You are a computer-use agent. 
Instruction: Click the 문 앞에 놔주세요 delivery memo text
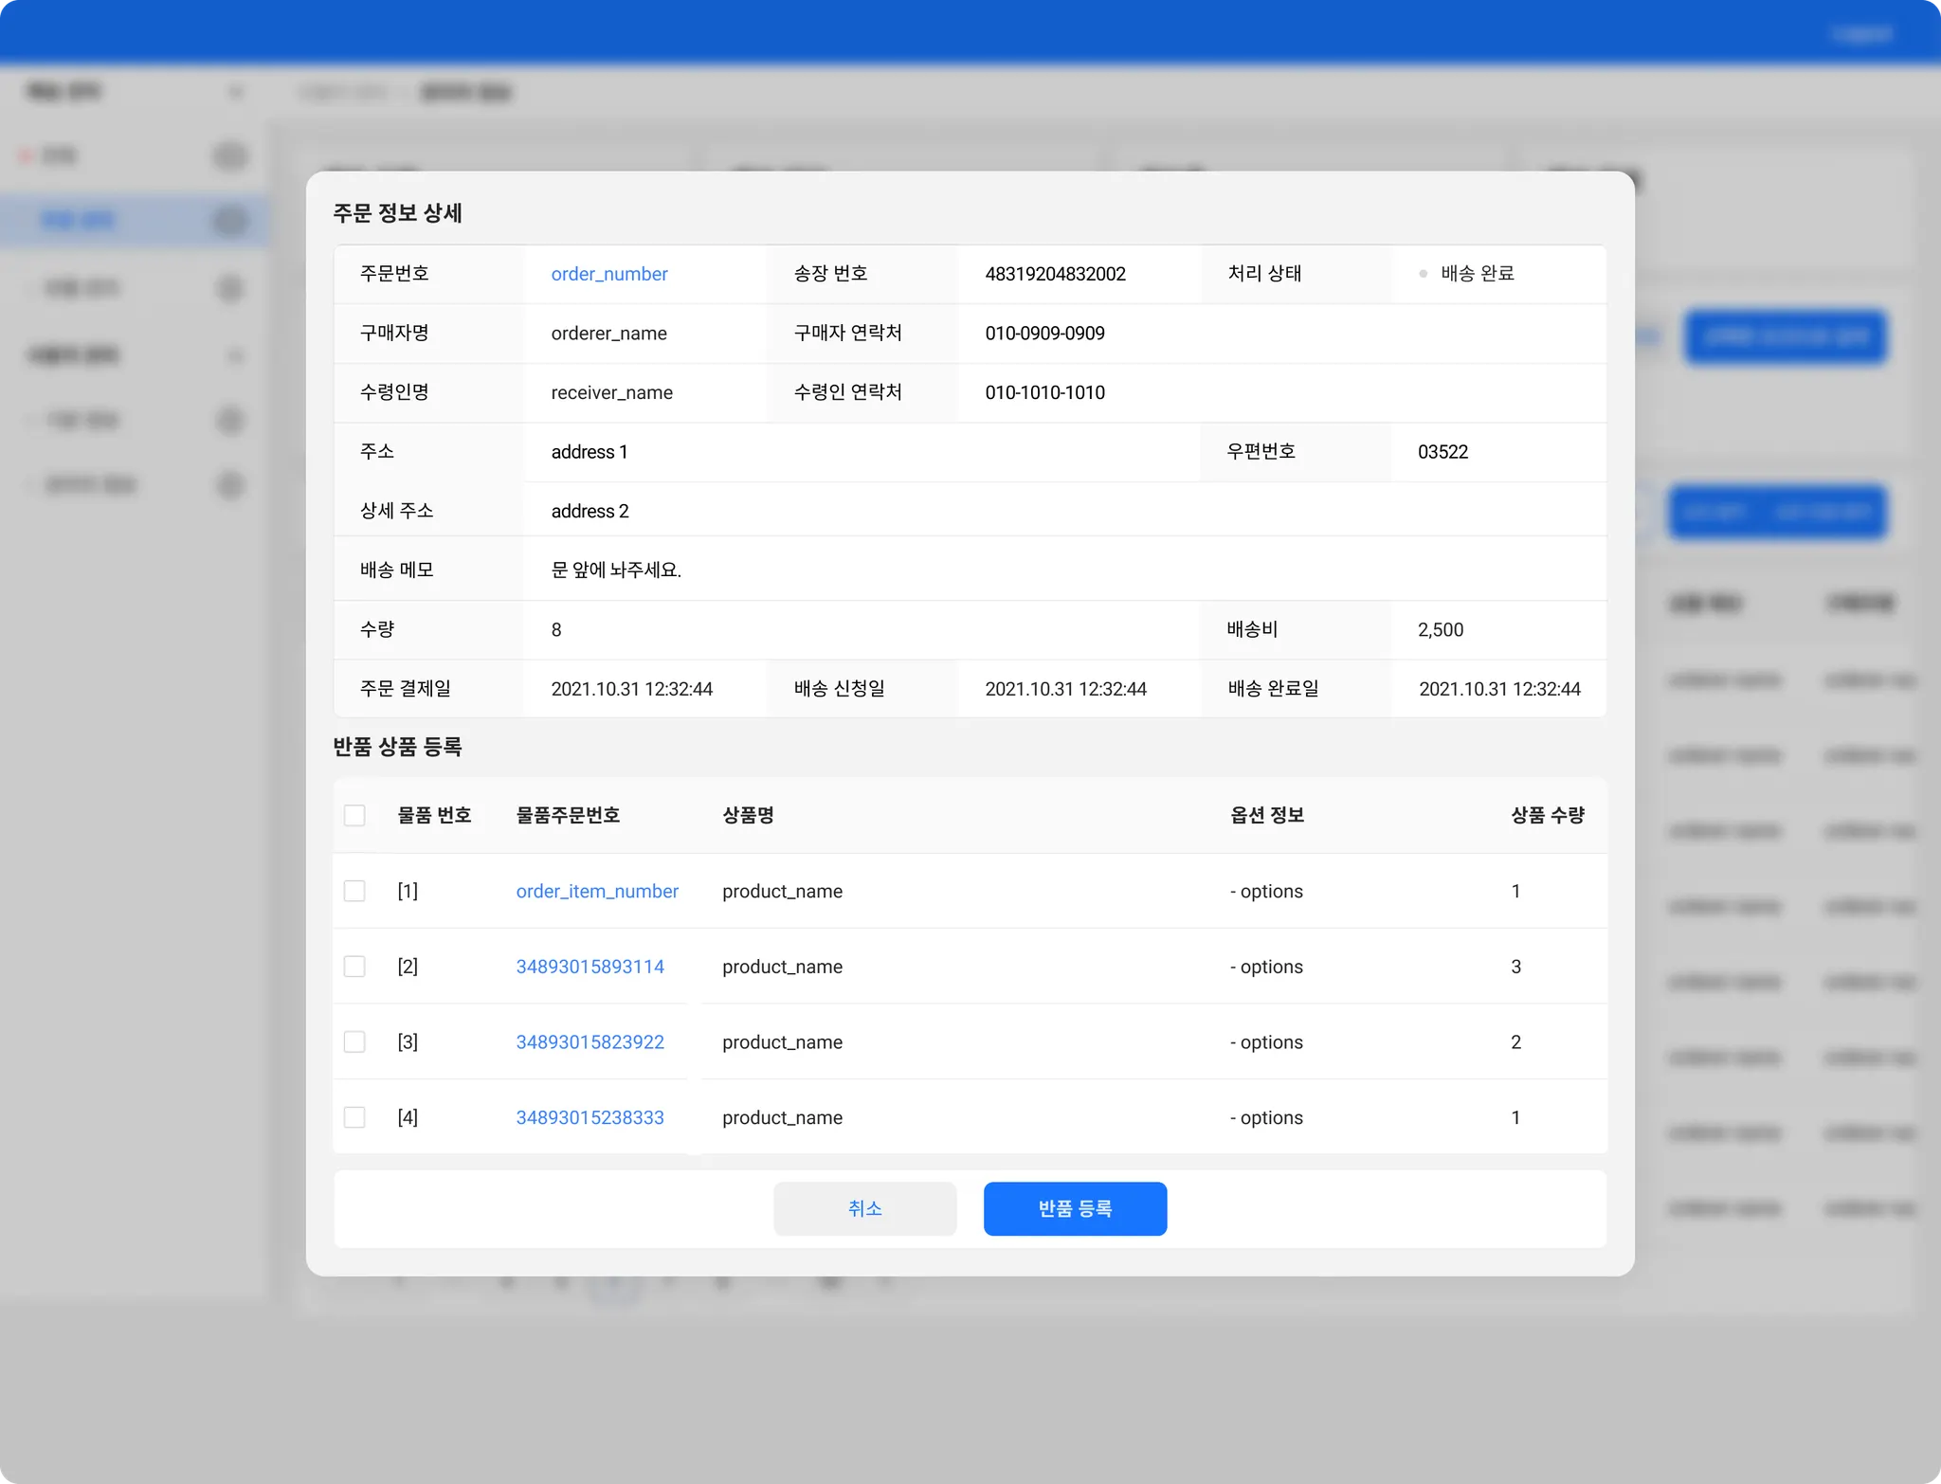point(616,570)
